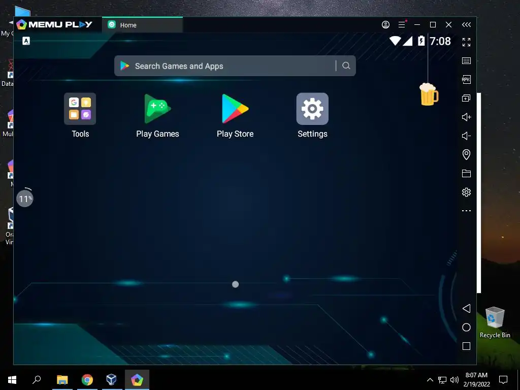Click the Wi-Fi status icon

click(x=395, y=41)
